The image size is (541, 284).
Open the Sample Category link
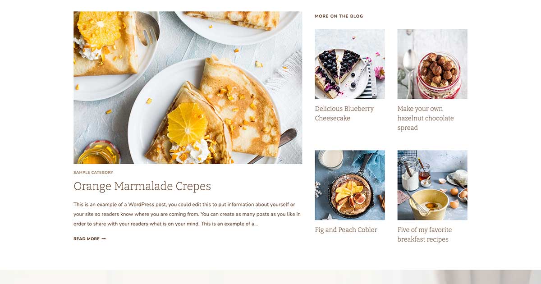point(93,173)
